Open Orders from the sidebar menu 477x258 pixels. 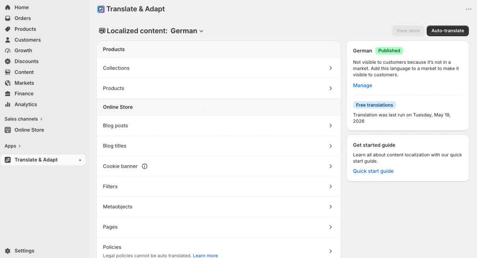tap(23, 18)
